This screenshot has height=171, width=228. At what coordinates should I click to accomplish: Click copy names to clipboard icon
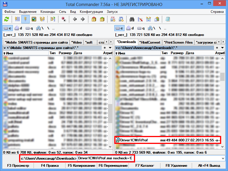(x=157, y=19)
